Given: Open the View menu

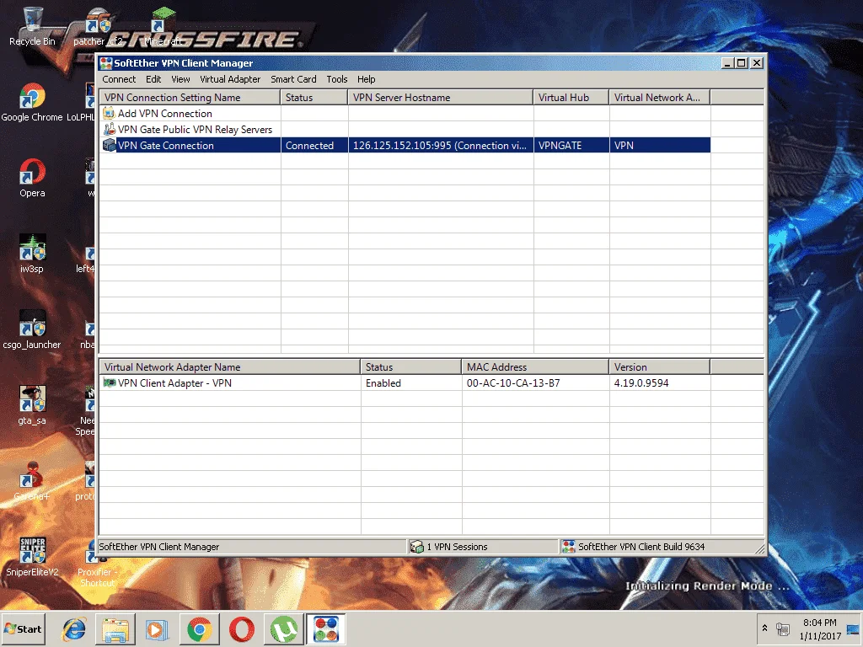Looking at the screenshot, I should pyautogui.click(x=180, y=79).
